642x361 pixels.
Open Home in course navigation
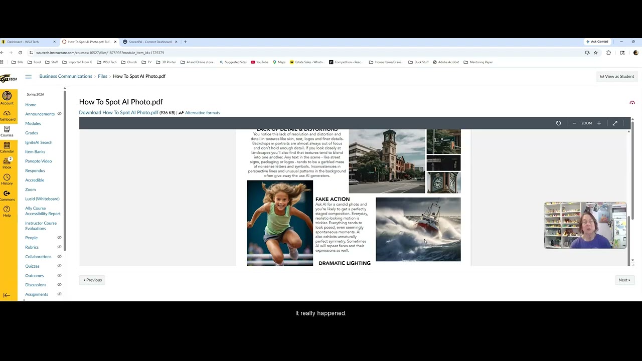(x=31, y=105)
